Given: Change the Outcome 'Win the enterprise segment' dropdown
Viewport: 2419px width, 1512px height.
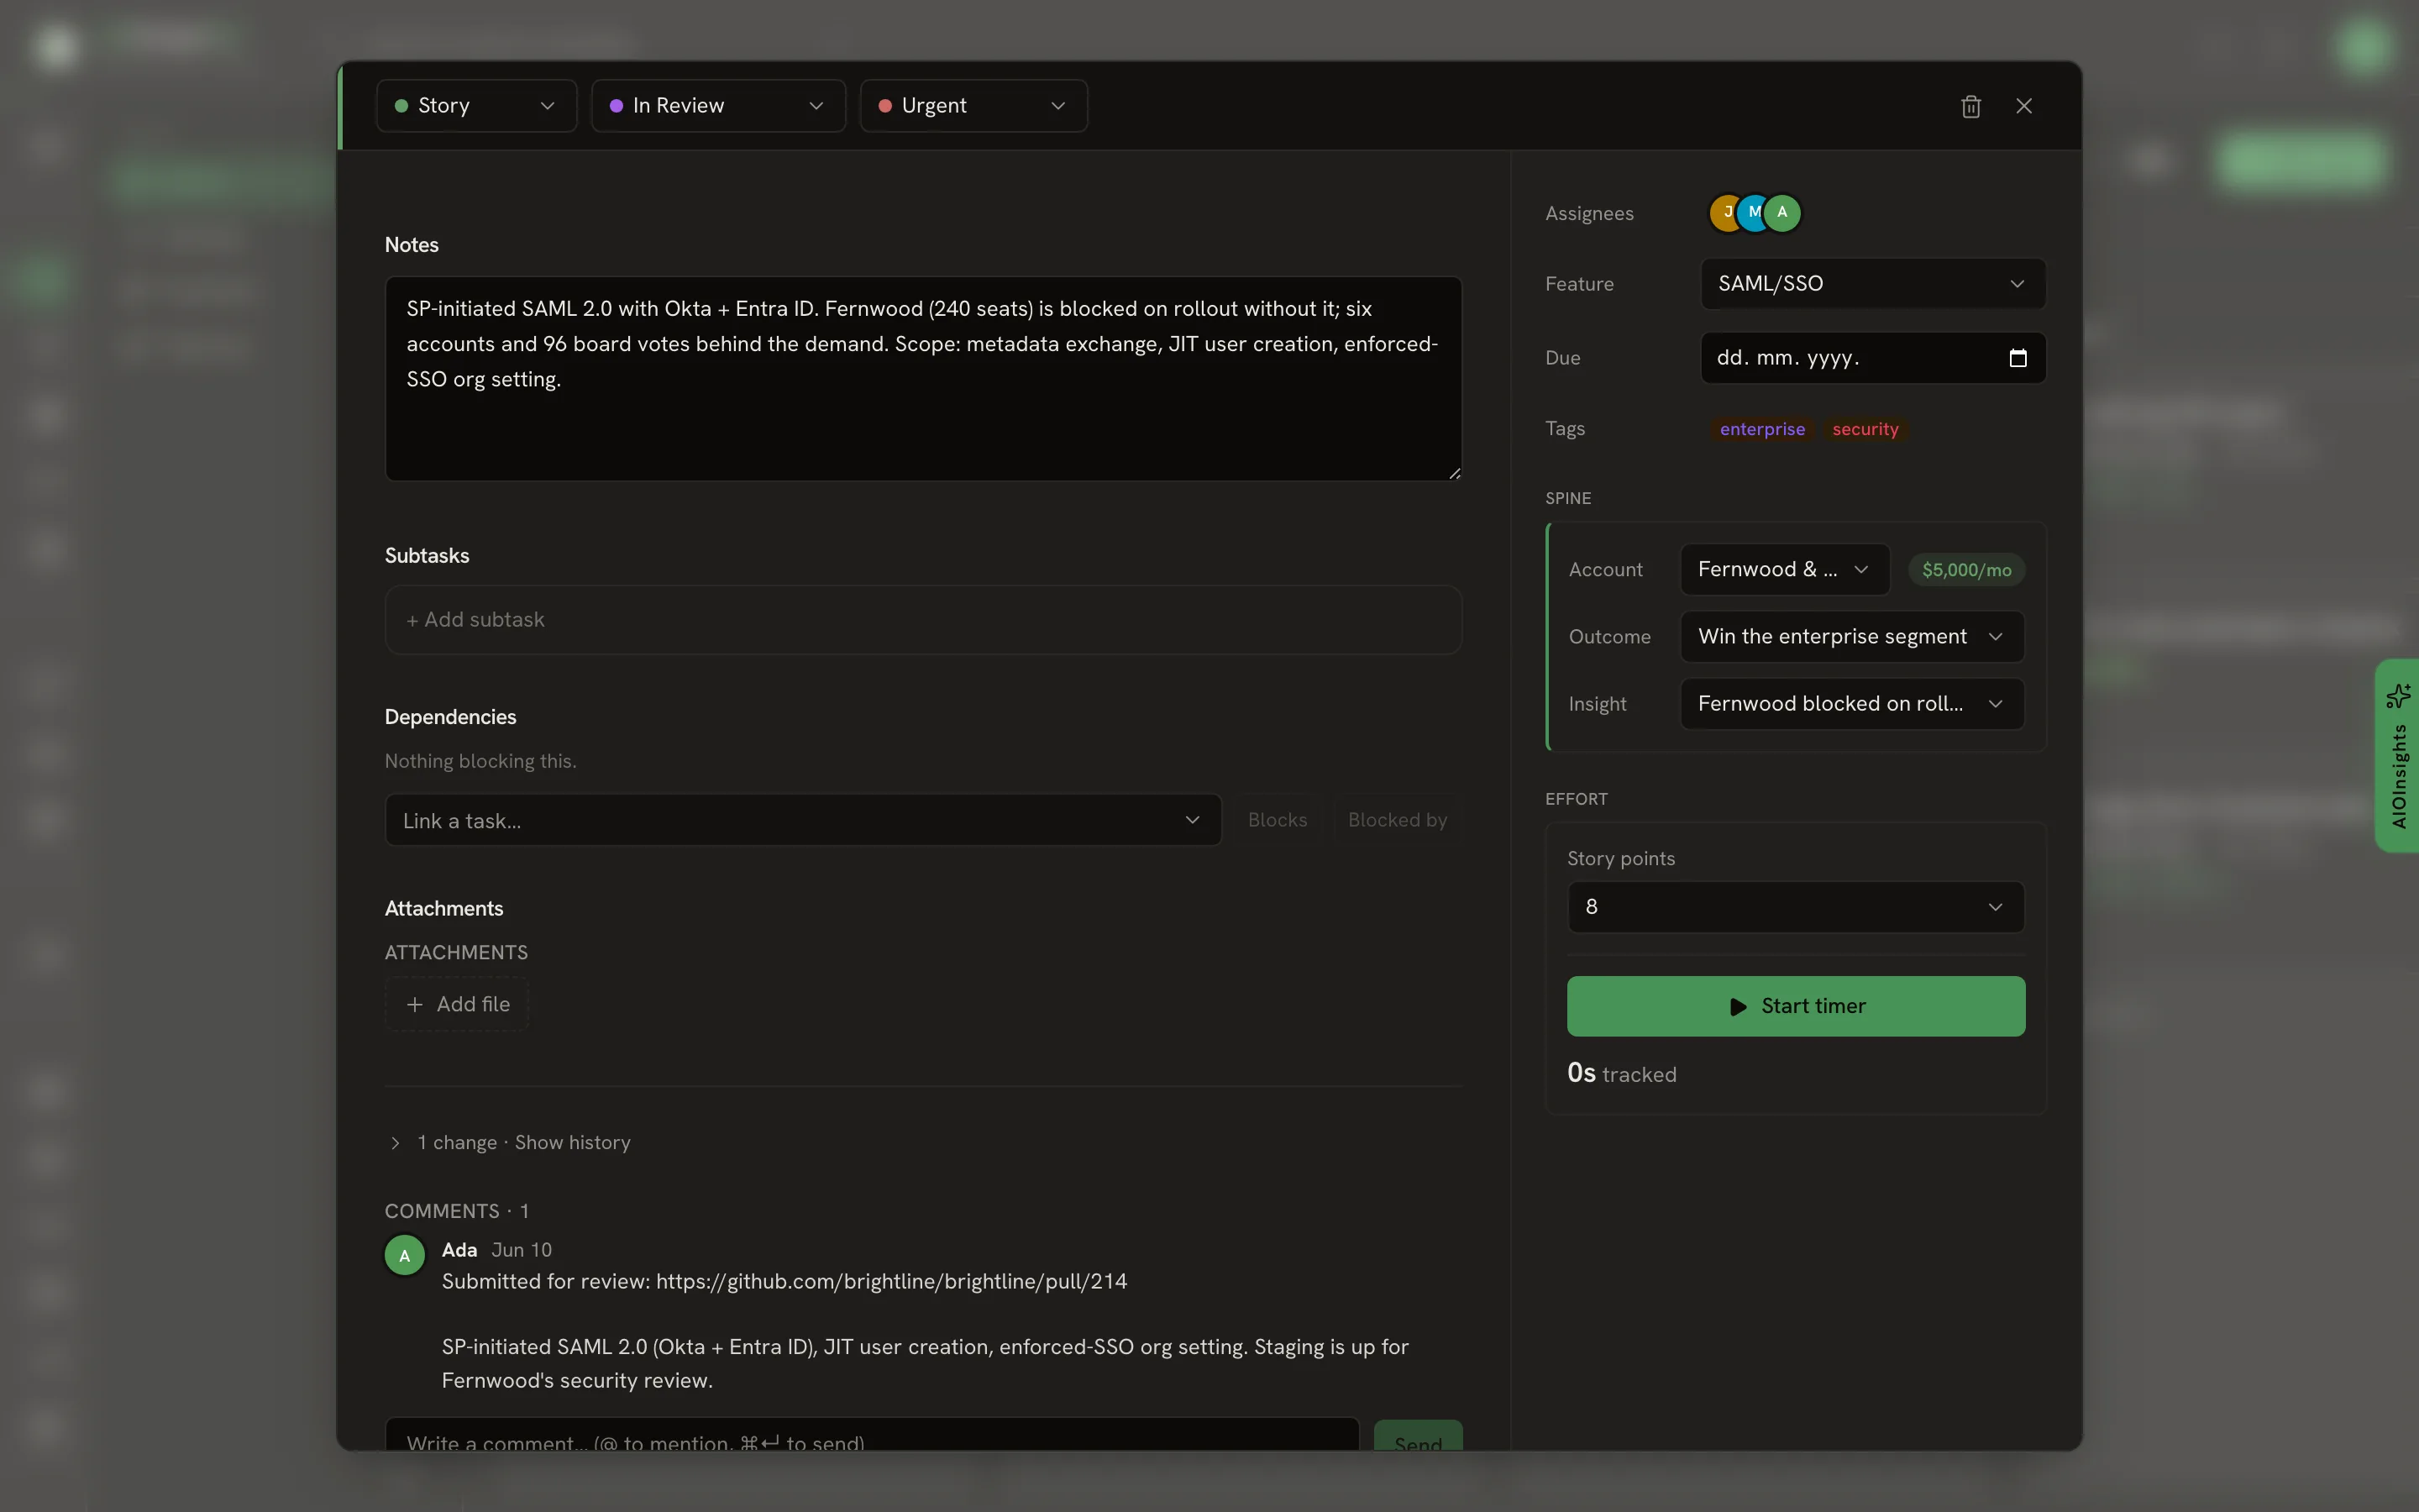Looking at the screenshot, I should (x=1852, y=637).
